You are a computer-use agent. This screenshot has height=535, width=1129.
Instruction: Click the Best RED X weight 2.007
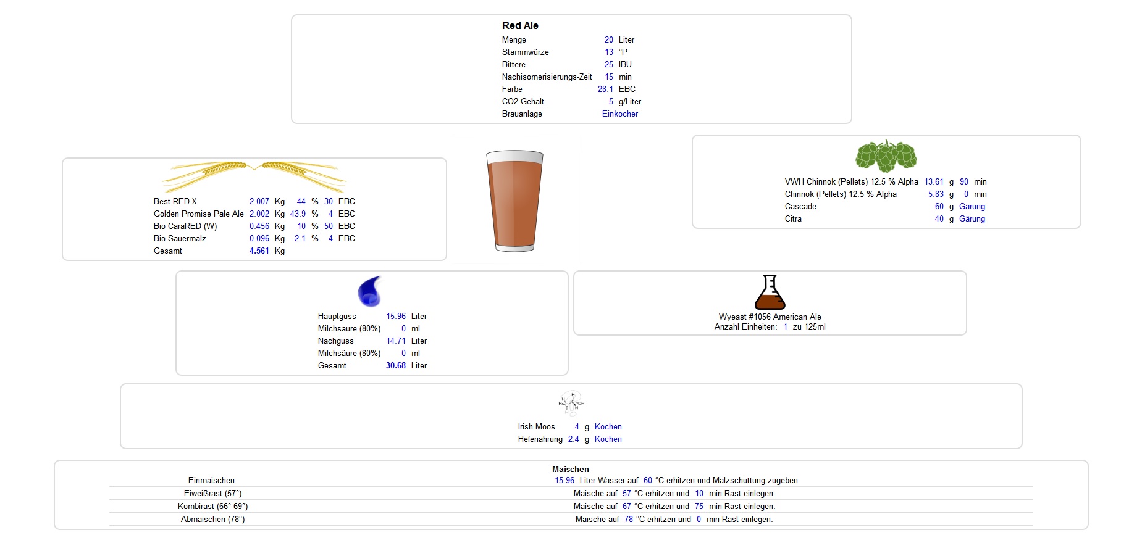click(x=259, y=202)
